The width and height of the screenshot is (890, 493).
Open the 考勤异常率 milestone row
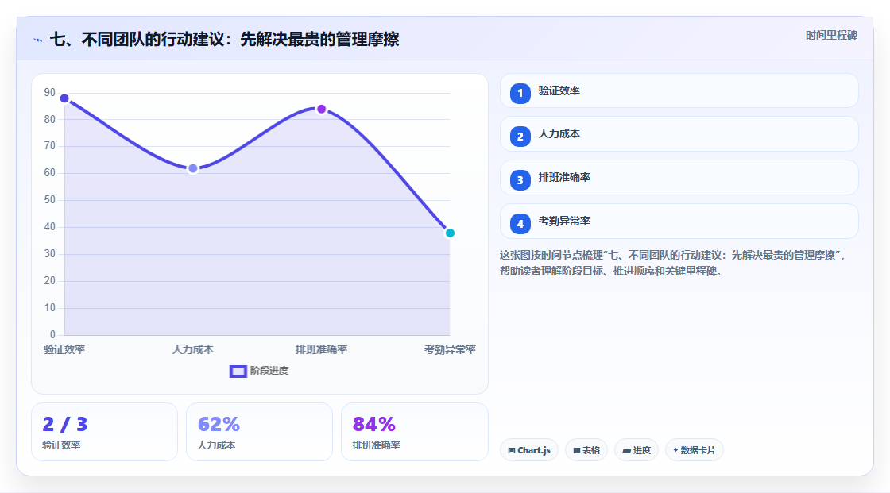click(679, 221)
